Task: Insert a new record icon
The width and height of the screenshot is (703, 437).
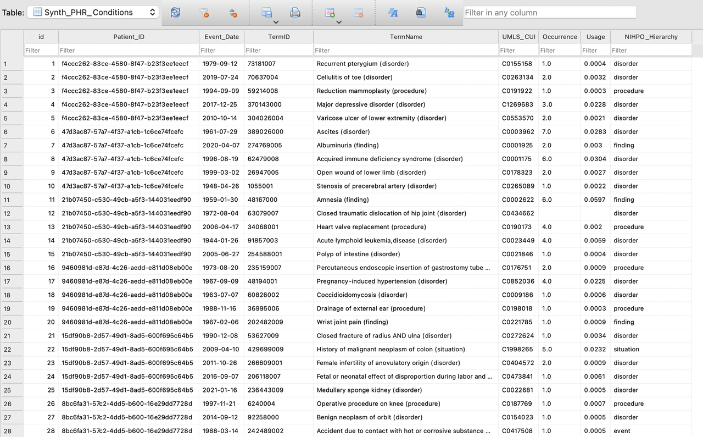Action: click(330, 13)
